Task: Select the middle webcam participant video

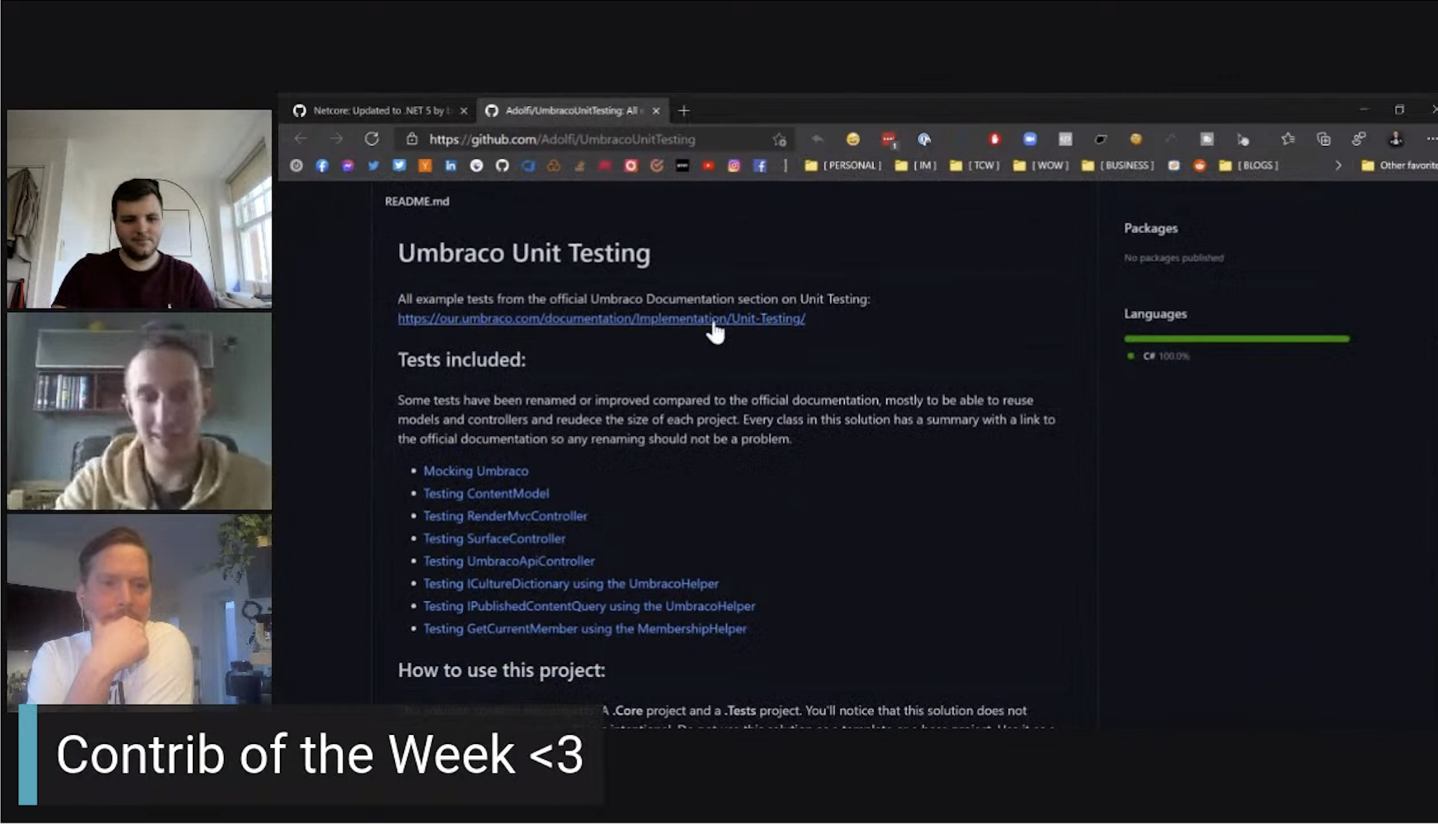Action: pyautogui.click(x=140, y=411)
